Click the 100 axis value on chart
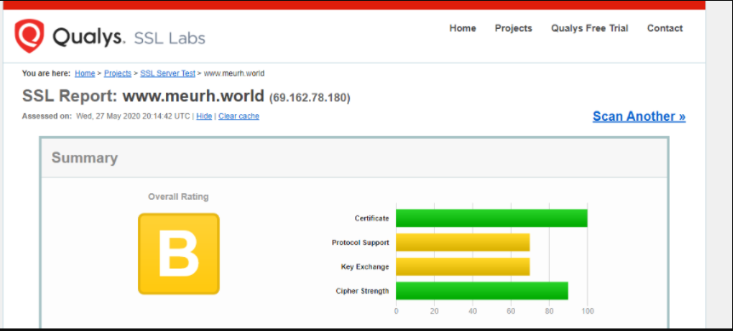This screenshot has height=331, width=733. click(x=587, y=311)
